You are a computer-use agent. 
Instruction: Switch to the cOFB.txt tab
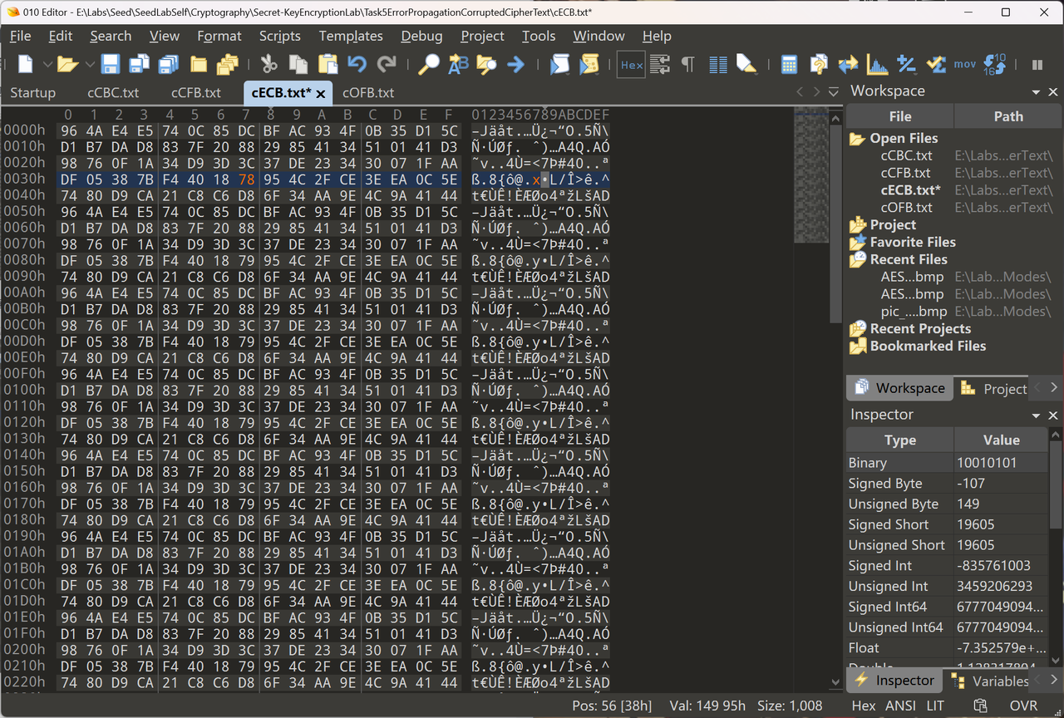click(368, 92)
